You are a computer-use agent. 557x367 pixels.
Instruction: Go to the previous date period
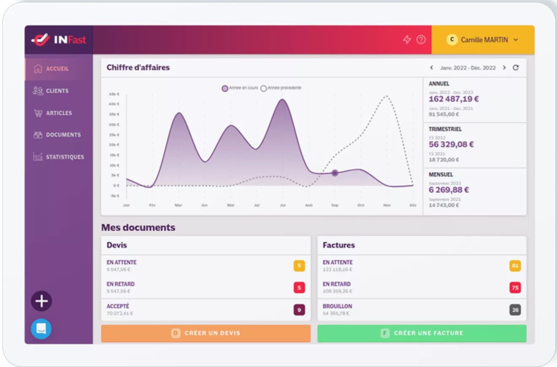432,67
